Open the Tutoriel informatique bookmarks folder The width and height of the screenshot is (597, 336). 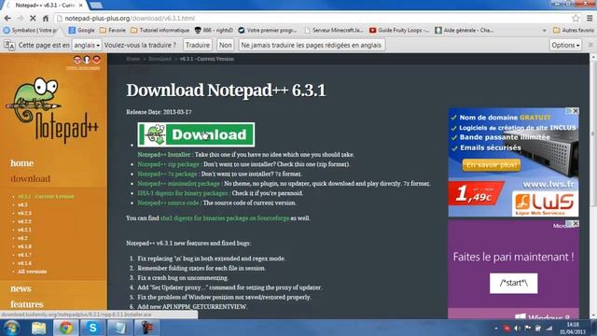pos(160,30)
